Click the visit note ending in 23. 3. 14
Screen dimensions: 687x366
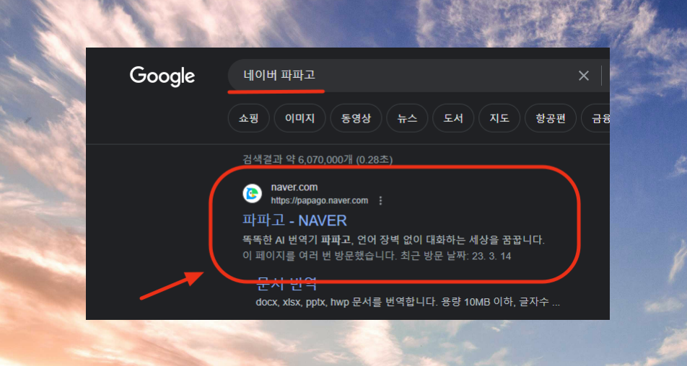pyautogui.click(x=377, y=256)
